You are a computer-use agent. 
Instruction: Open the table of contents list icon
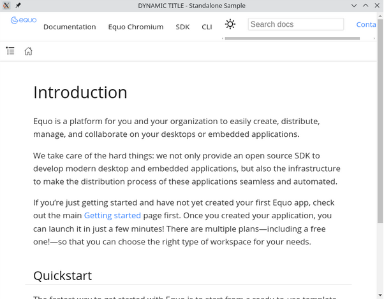coord(10,51)
